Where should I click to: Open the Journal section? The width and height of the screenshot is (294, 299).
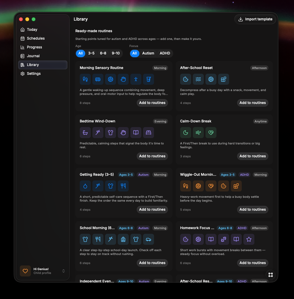[43, 56]
